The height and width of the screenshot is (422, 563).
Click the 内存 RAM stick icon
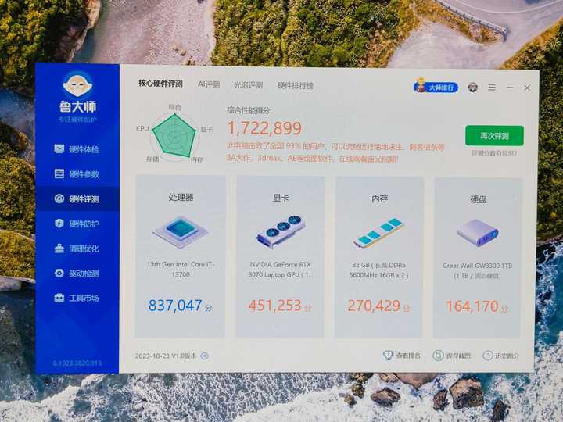(x=379, y=233)
